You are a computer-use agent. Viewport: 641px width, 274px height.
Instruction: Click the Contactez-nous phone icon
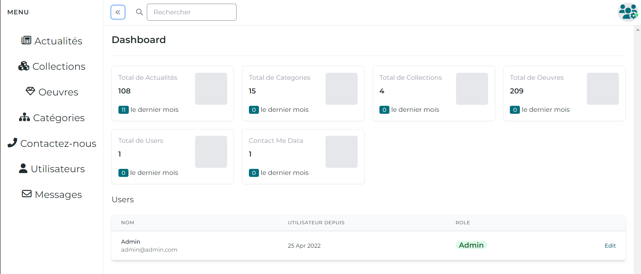(12, 143)
